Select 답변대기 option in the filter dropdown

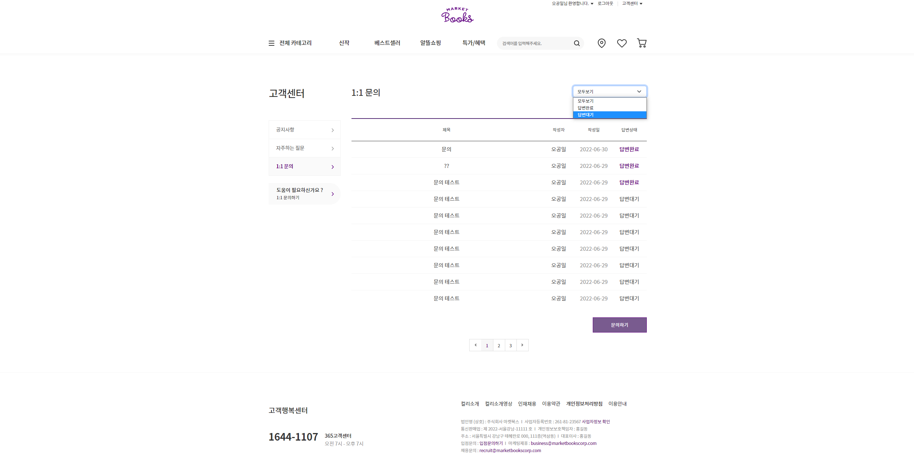[x=609, y=115]
